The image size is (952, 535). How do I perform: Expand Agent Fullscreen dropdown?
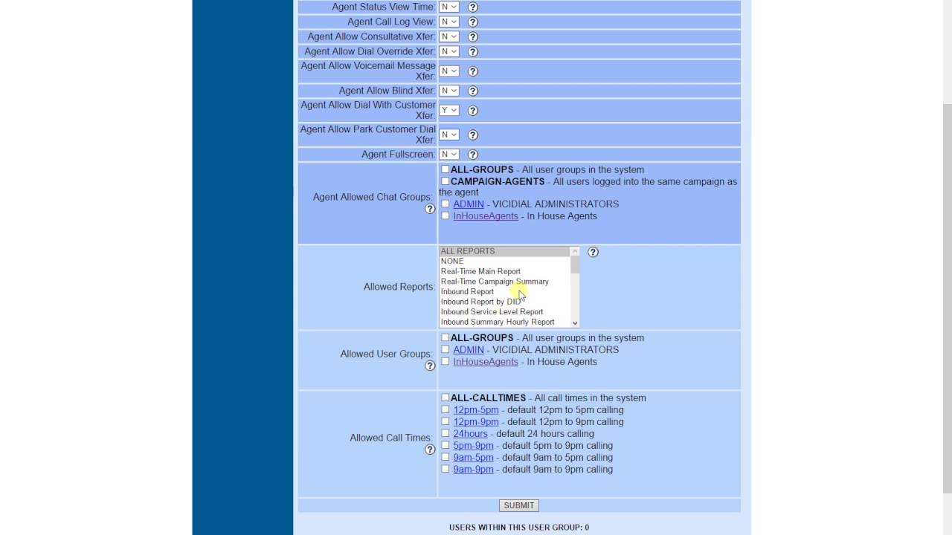[449, 154]
